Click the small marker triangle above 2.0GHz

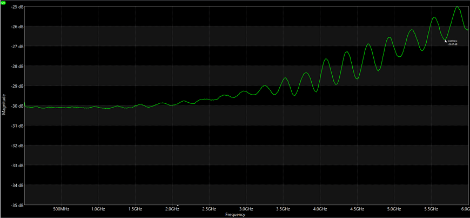point(178,206)
